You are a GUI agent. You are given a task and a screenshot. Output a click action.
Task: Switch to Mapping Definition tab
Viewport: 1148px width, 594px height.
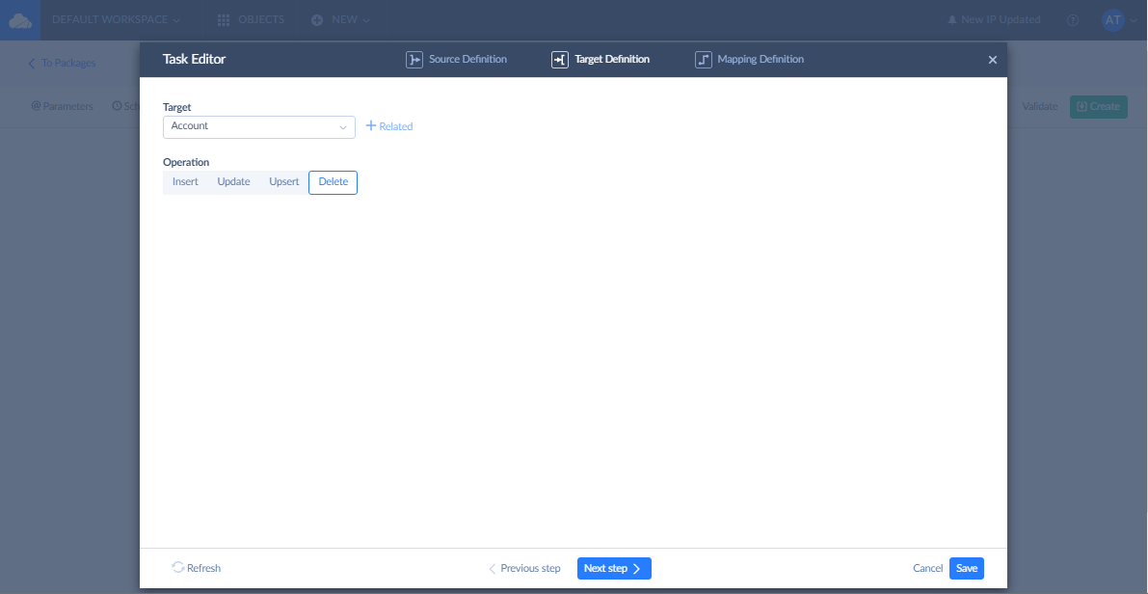[760, 60]
